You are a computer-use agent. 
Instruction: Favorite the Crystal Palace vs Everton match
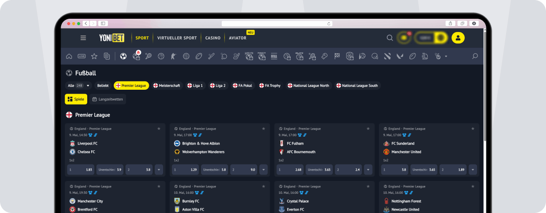click(x=368, y=186)
